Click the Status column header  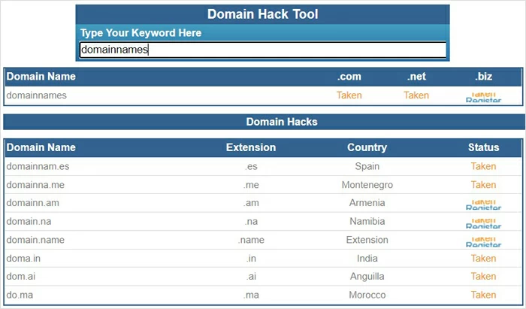(483, 147)
